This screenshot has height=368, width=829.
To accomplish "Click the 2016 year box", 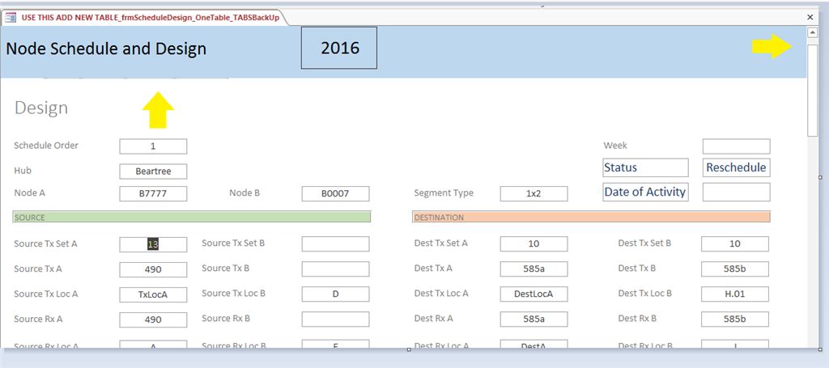I will coord(339,48).
